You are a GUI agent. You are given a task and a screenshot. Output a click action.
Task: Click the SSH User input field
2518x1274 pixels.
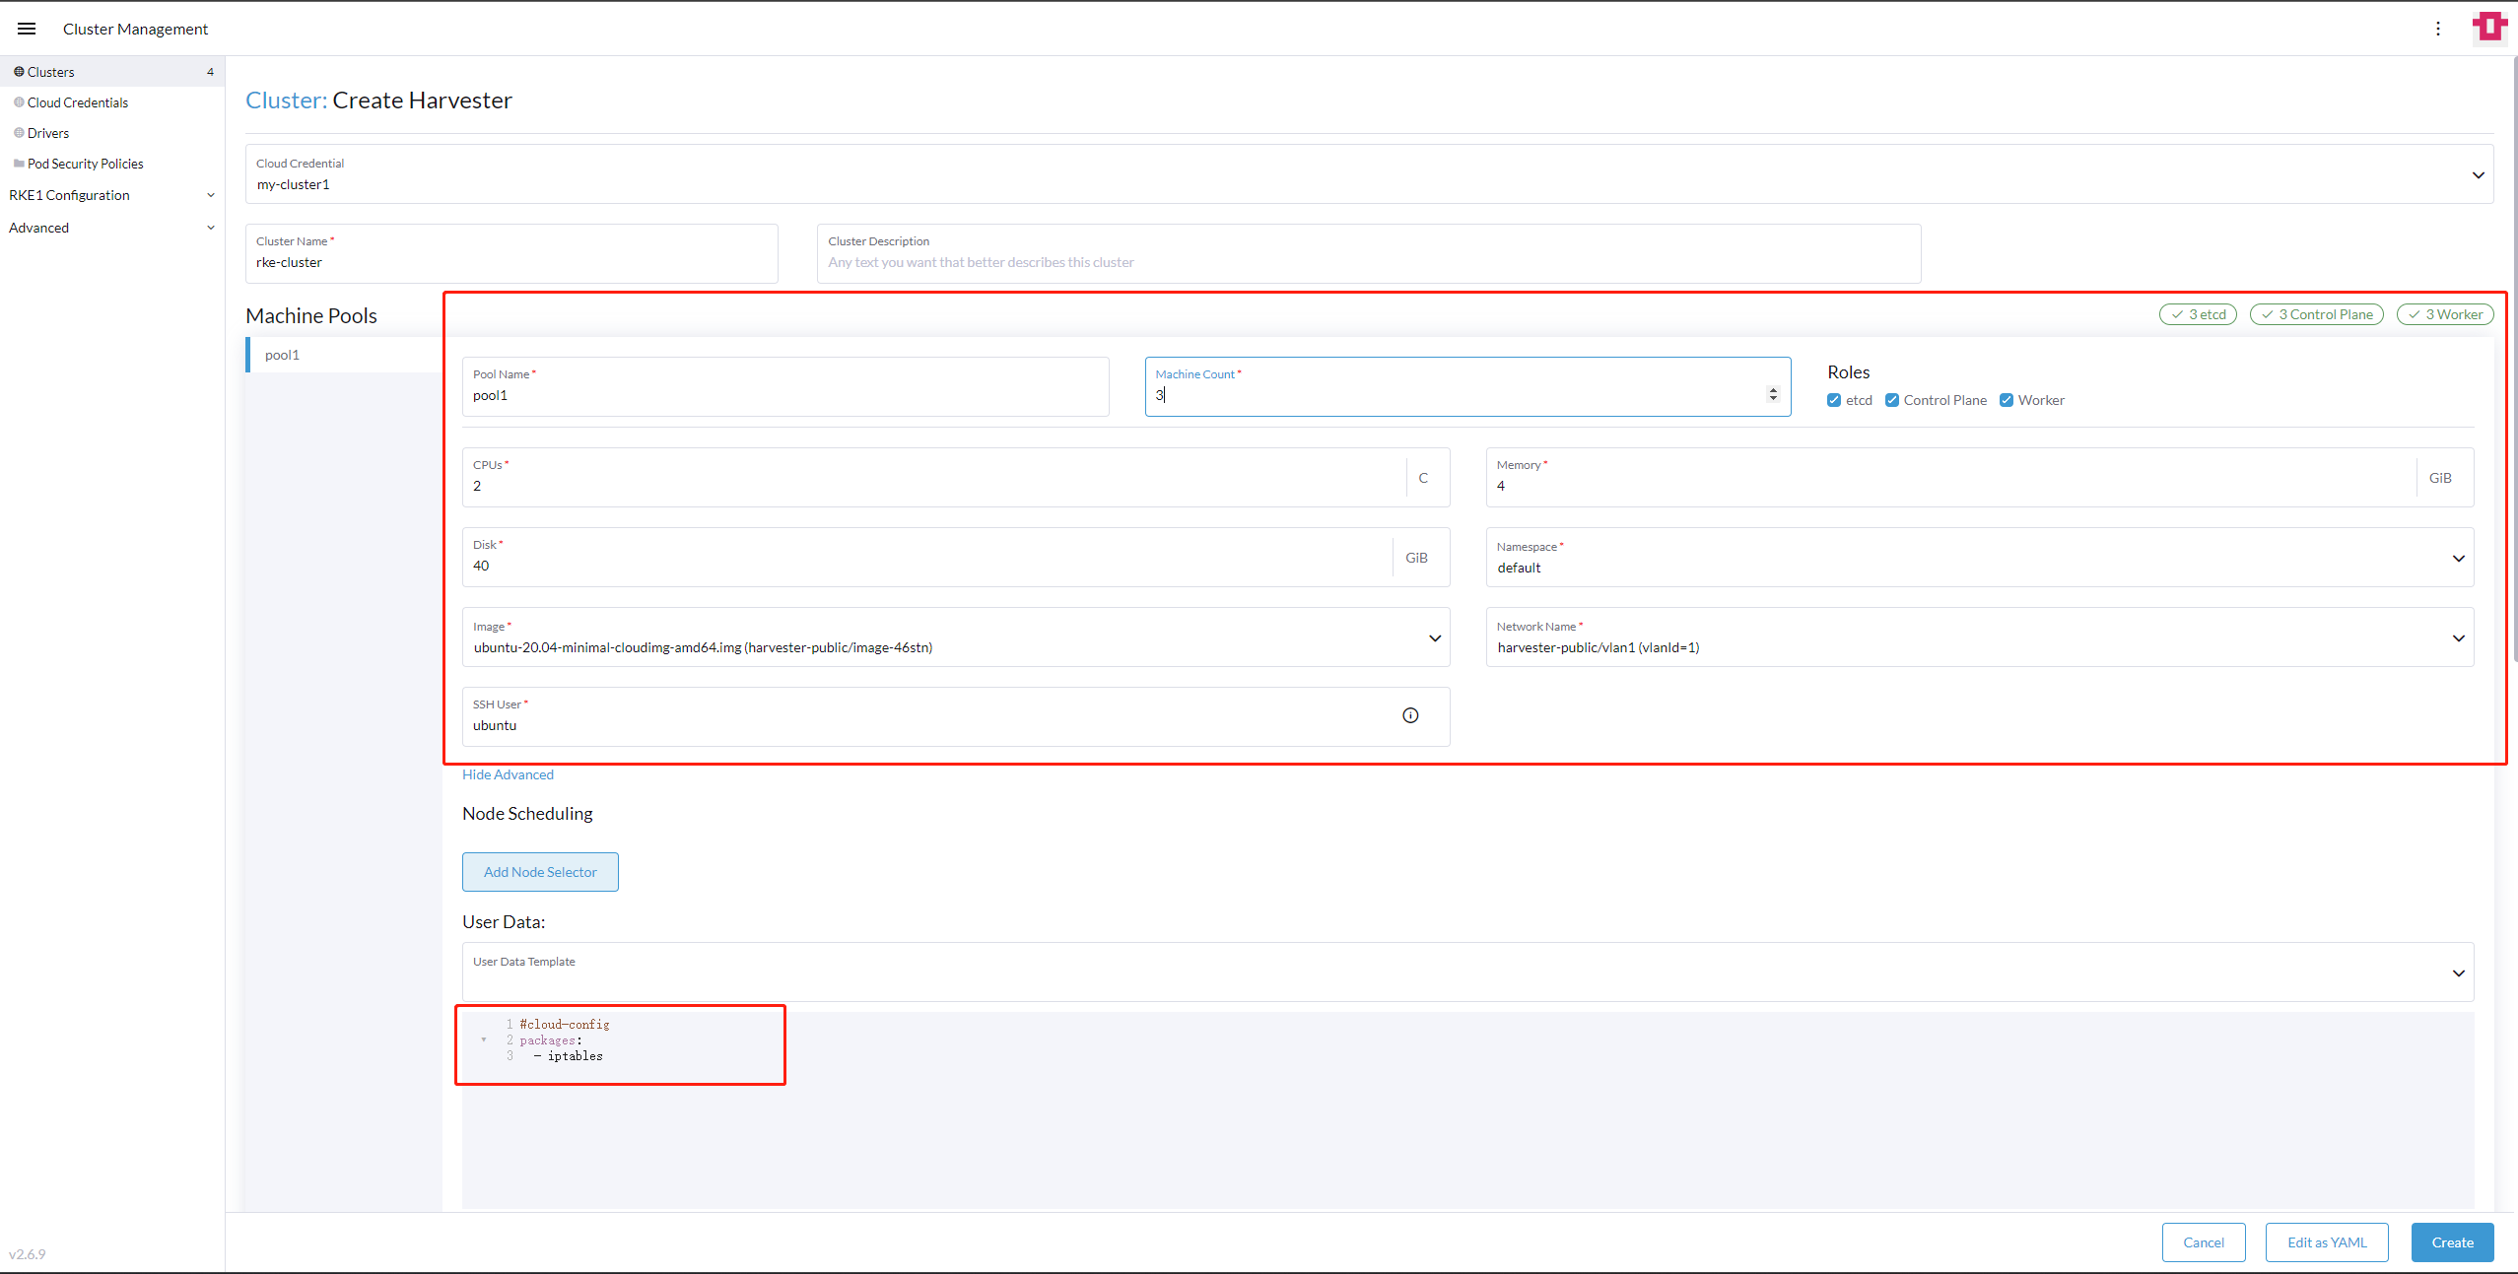(956, 716)
